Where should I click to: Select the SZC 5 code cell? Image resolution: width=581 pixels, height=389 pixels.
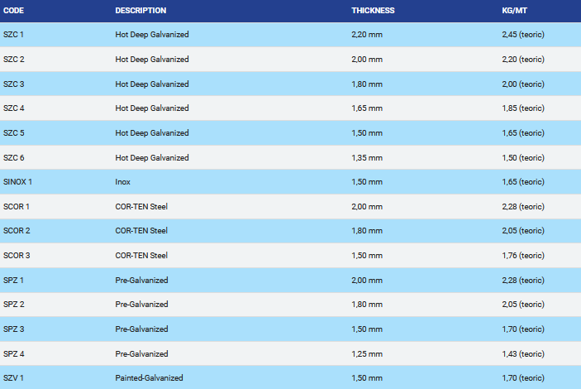click(14, 133)
